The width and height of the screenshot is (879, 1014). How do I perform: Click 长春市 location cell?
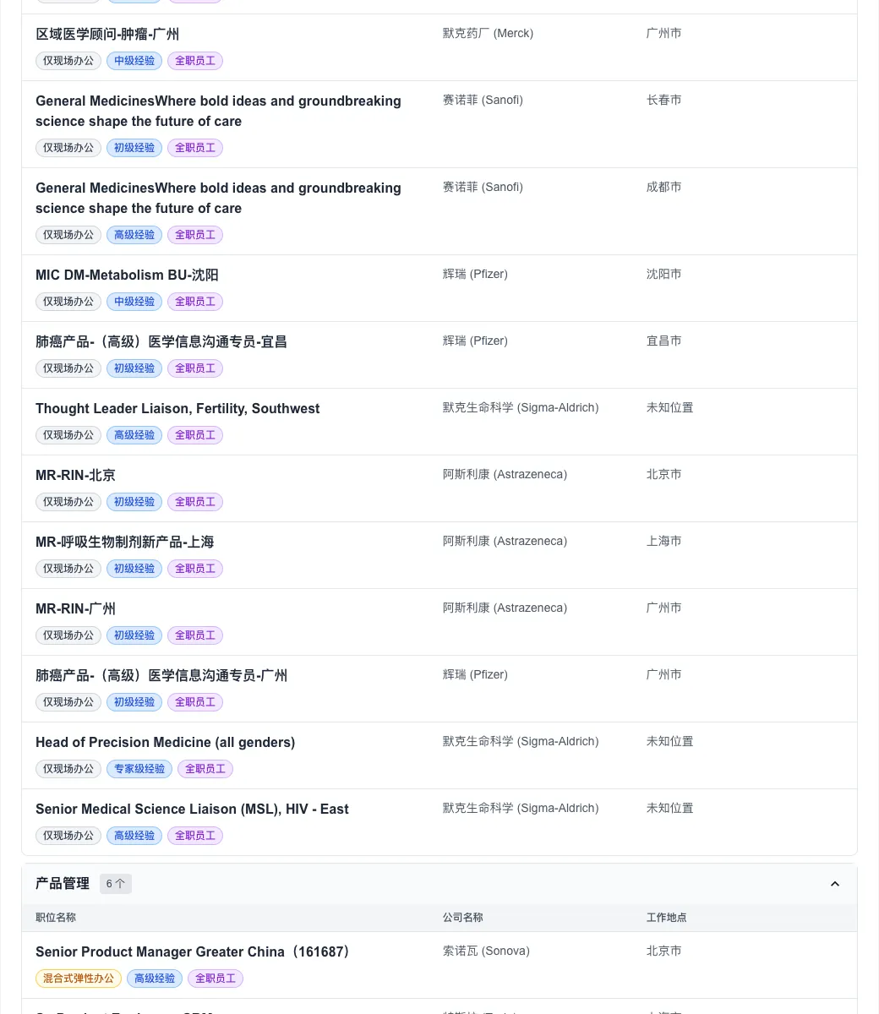point(664,101)
